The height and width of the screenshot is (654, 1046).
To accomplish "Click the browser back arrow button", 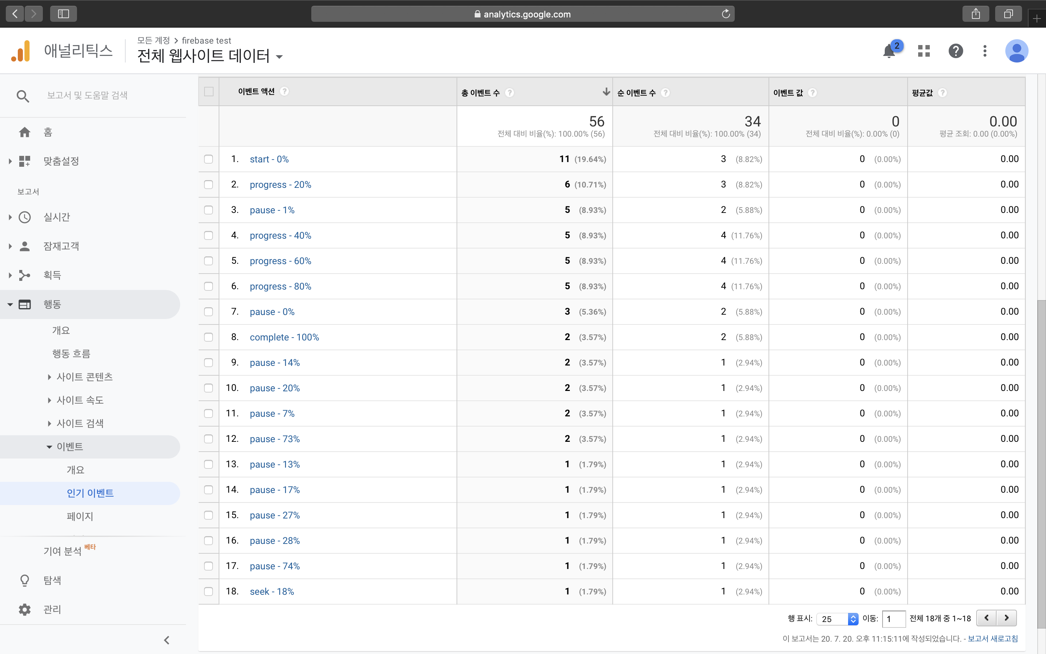I will [x=15, y=14].
